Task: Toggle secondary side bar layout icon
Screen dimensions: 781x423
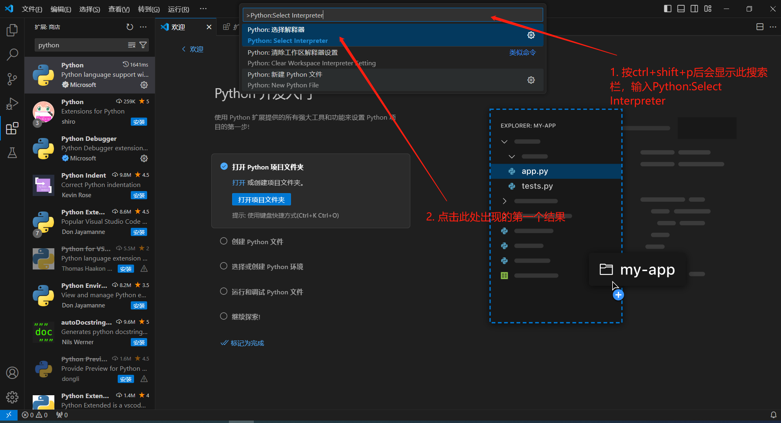Action: pyautogui.click(x=694, y=9)
